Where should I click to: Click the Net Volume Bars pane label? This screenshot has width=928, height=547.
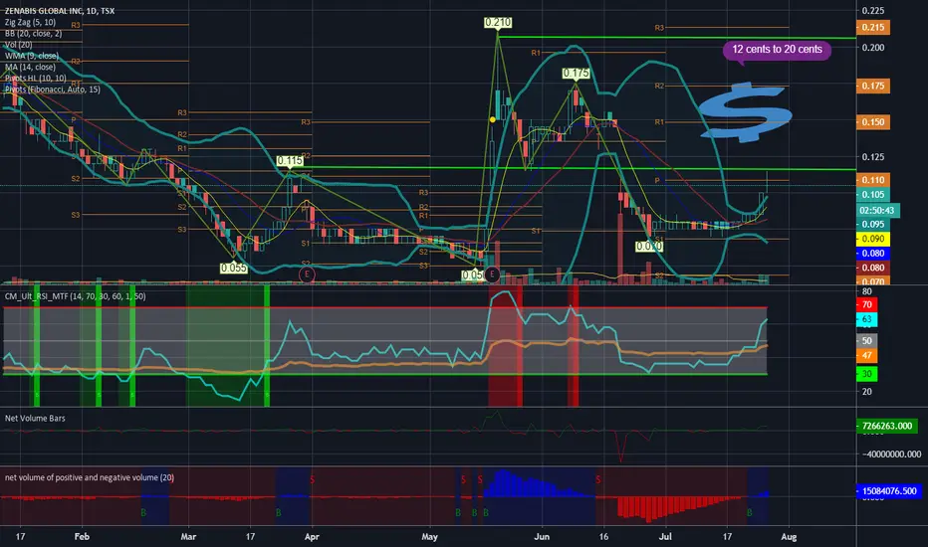click(x=35, y=418)
